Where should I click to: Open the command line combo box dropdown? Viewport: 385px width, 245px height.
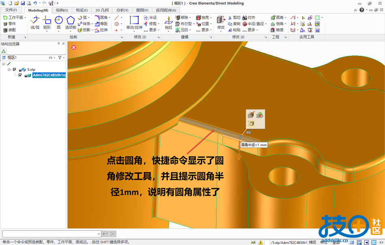pyautogui.click(x=98, y=234)
